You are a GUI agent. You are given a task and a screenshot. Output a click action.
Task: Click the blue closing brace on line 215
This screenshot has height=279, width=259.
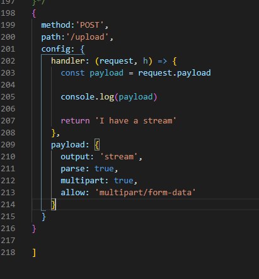43,217
